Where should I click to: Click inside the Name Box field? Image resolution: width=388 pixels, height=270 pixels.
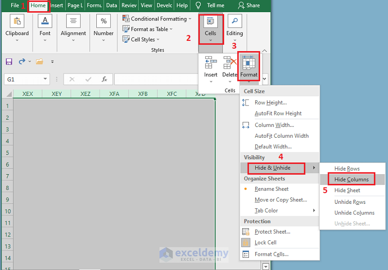pyautogui.click(x=23, y=79)
